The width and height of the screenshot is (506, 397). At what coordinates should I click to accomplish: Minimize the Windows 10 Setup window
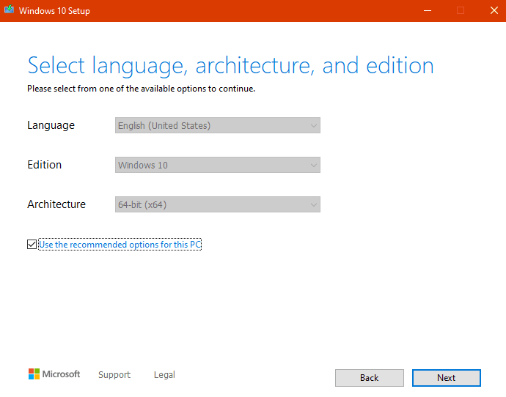tap(428, 11)
